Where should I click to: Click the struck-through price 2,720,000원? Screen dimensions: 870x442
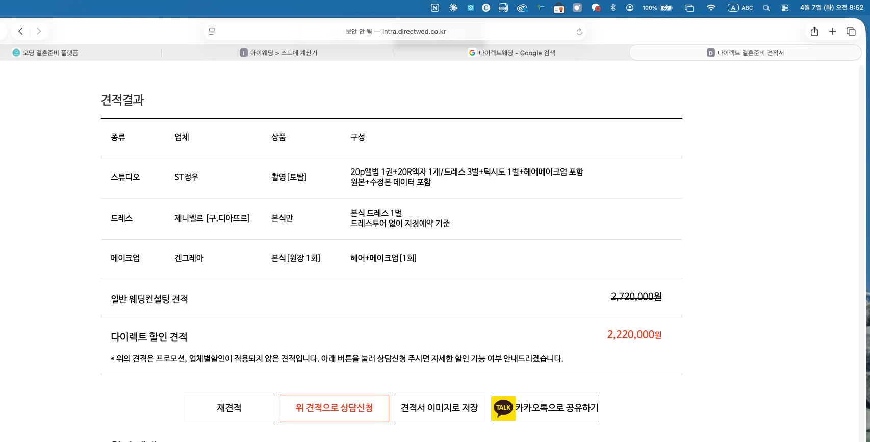(636, 297)
